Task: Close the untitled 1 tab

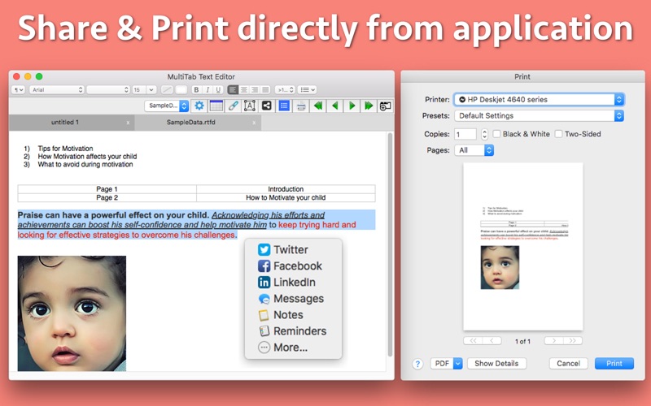Action: coord(128,123)
